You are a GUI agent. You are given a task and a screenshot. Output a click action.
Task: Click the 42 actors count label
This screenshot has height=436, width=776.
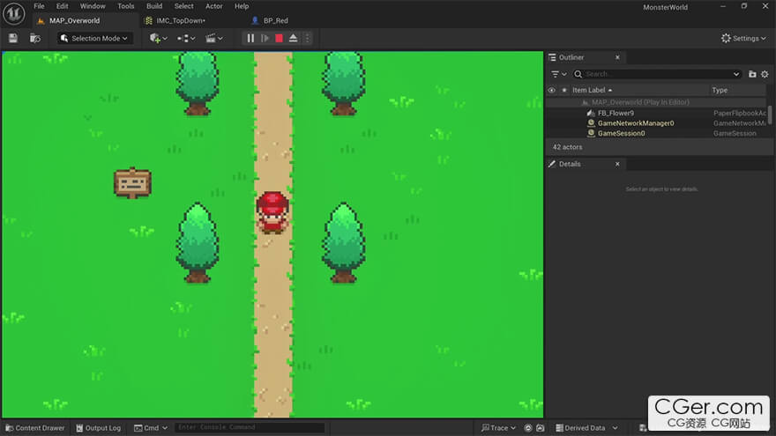click(567, 147)
